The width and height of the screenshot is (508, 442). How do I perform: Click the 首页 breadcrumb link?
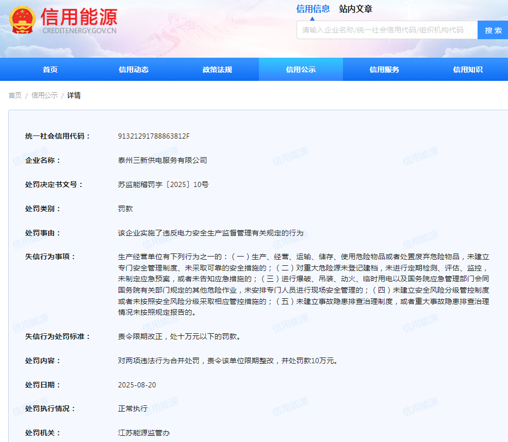pos(15,95)
